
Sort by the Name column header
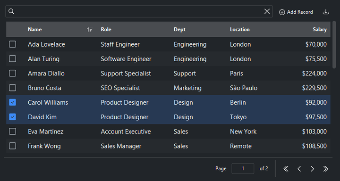34,29
